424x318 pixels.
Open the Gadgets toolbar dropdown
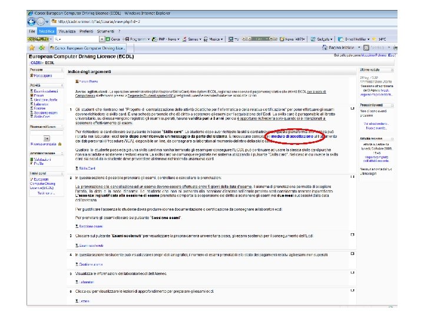(322, 39)
